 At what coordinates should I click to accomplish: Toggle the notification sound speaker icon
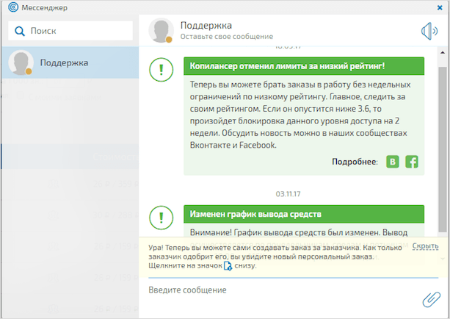coord(429,31)
